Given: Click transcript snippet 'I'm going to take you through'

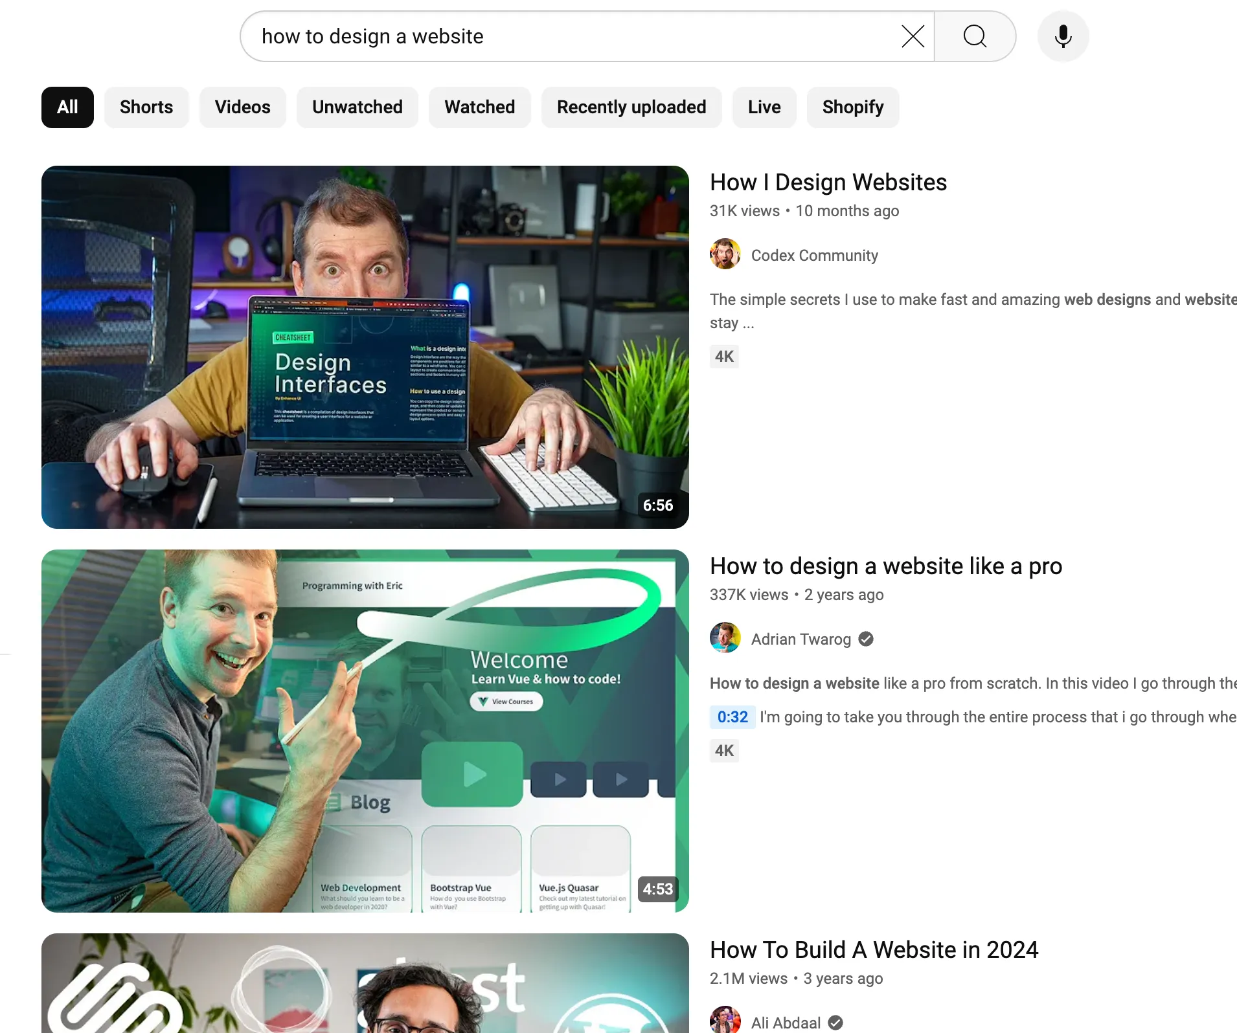Looking at the screenshot, I should tap(998, 717).
